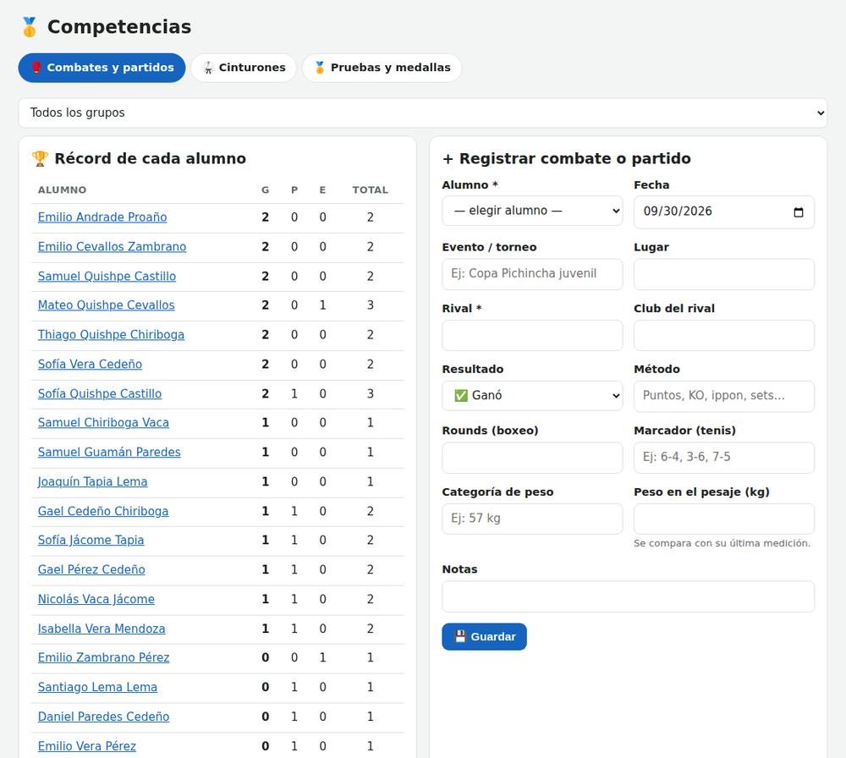Click the TOTAL column header
The image size is (846, 758).
(371, 189)
